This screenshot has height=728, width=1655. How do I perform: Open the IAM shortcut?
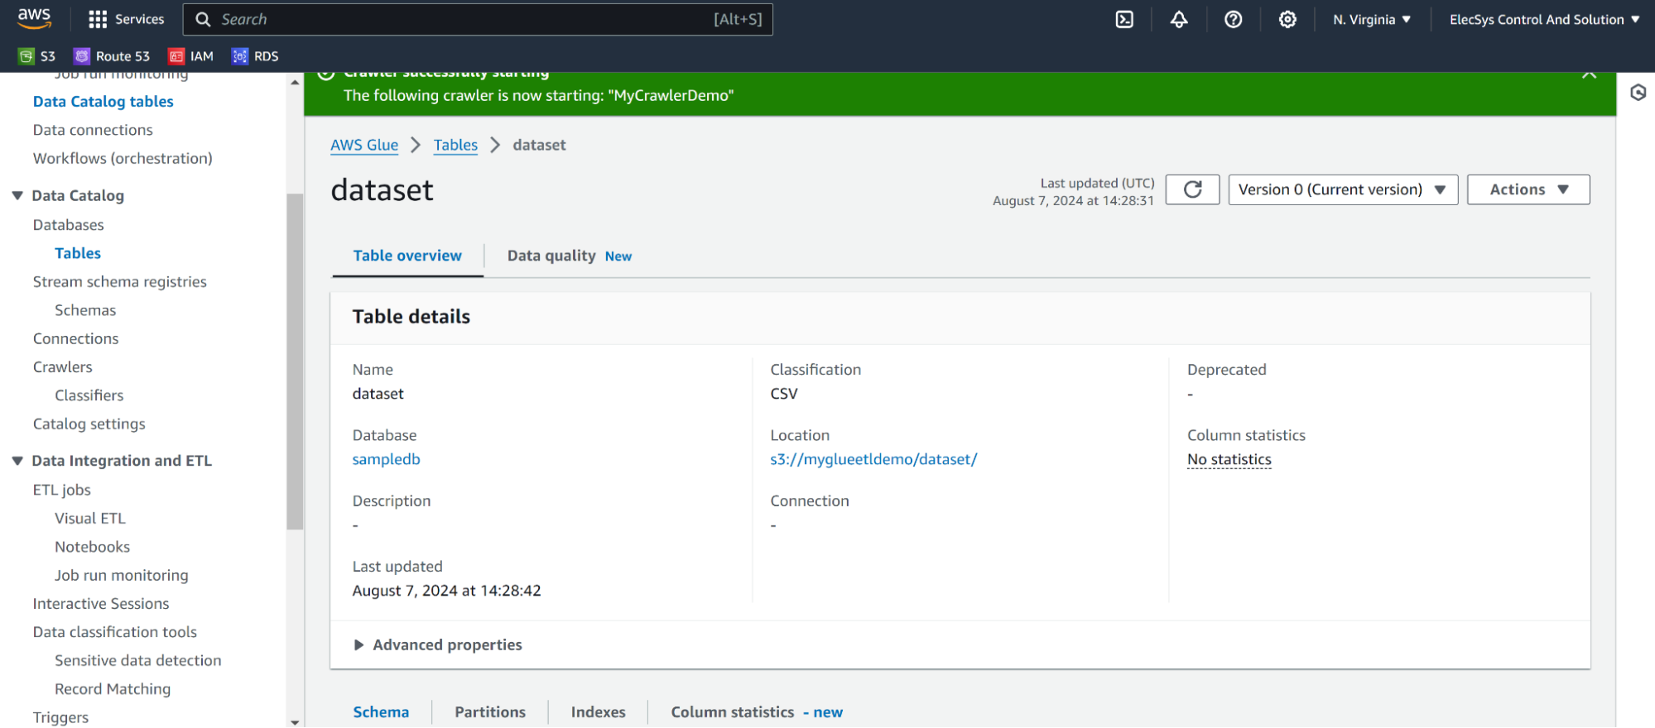191,56
